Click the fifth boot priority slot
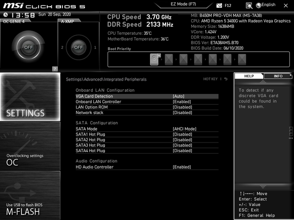The width and height of the screenshot is (294, 220). point(213,59)
